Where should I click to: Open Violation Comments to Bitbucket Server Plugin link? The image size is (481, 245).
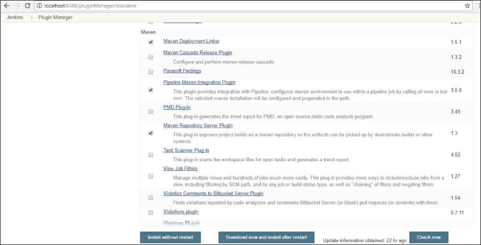[213, 193]
